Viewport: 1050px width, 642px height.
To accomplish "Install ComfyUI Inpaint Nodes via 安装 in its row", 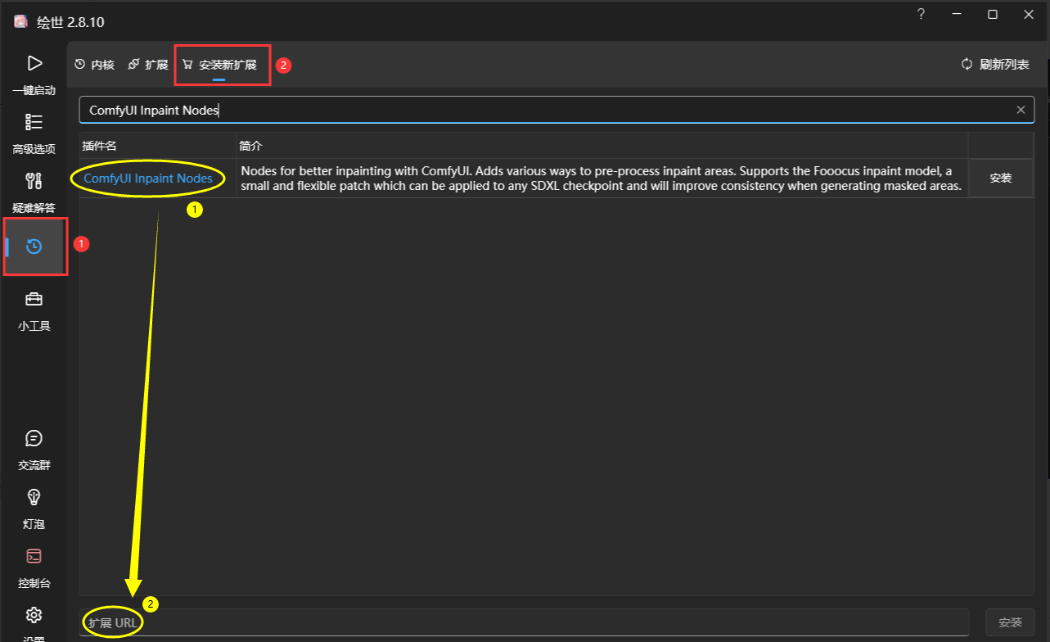I will 1000,178.
